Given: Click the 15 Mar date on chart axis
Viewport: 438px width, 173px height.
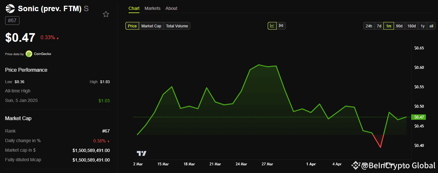Looking at the screenshot, I should click(x=163, y=164).
